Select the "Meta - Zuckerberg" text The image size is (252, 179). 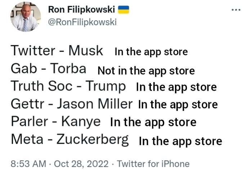point(69,139)
